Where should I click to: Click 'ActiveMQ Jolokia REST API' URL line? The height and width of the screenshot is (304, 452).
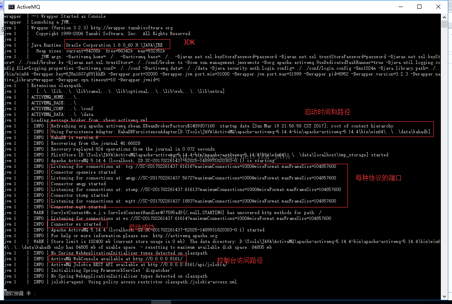[x=139, y=264]
